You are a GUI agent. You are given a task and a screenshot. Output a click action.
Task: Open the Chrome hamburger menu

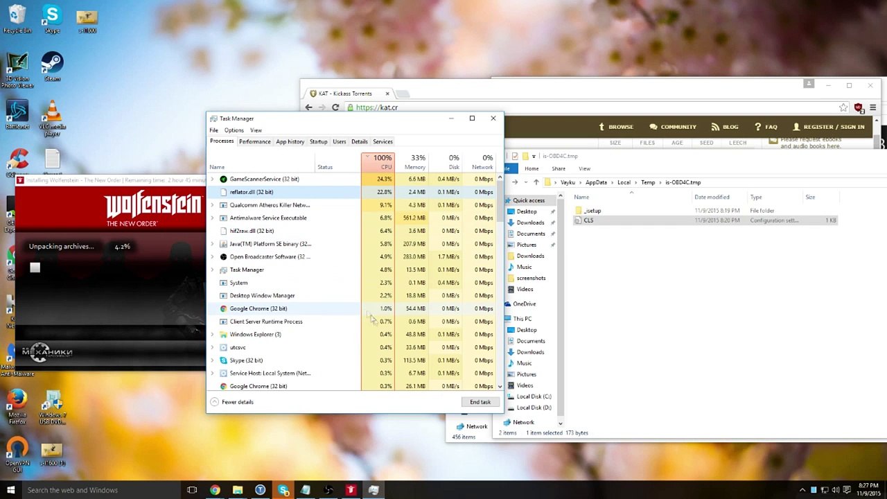[872, 107]
